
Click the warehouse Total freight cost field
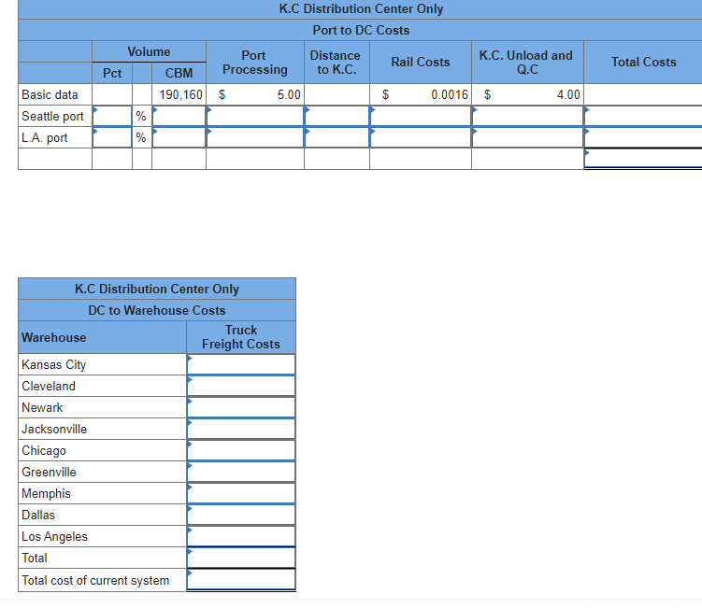[241, 558]
